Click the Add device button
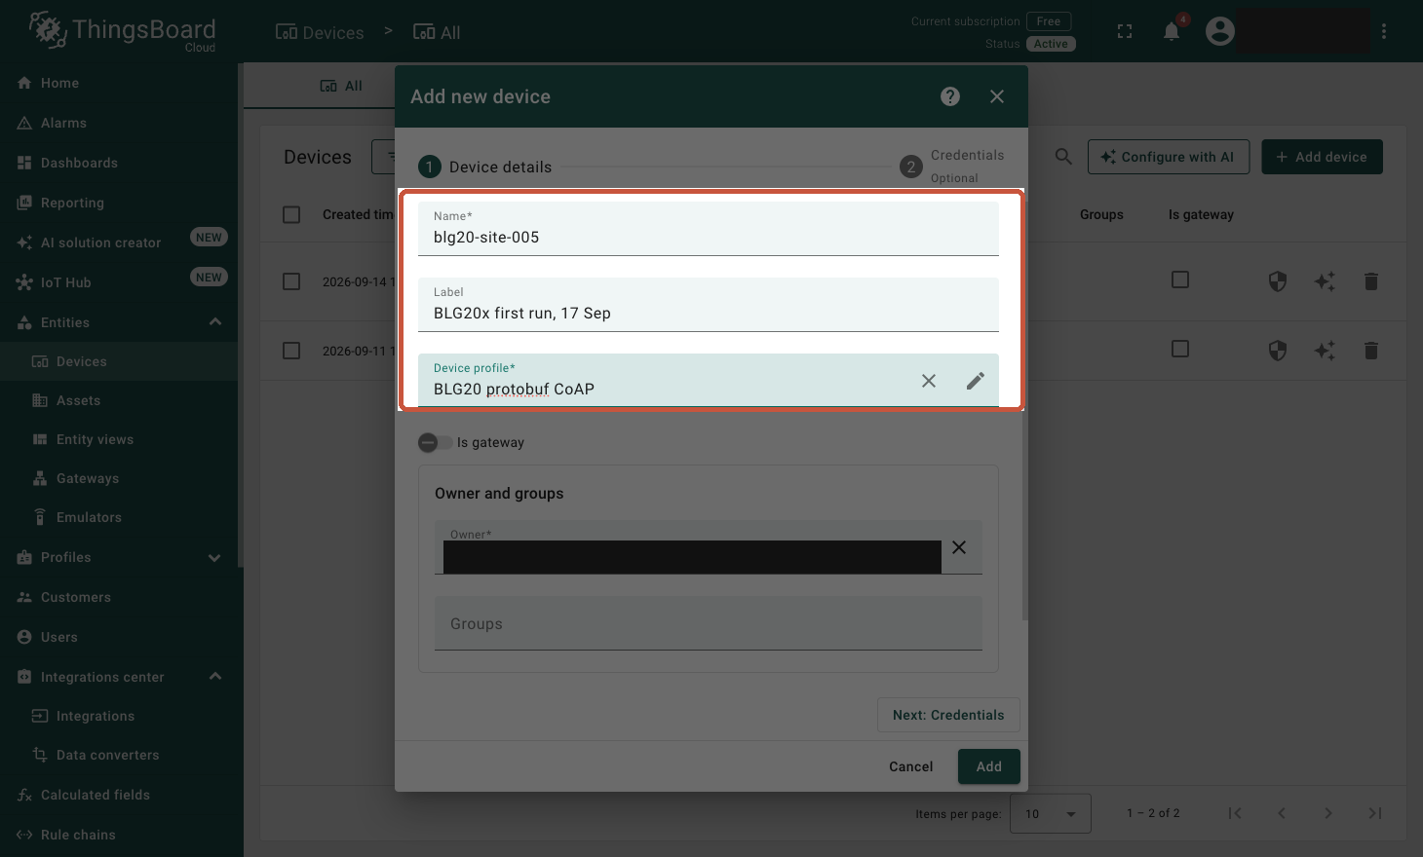This screenshot has height=857, width=1423. tap(1322, 157)
